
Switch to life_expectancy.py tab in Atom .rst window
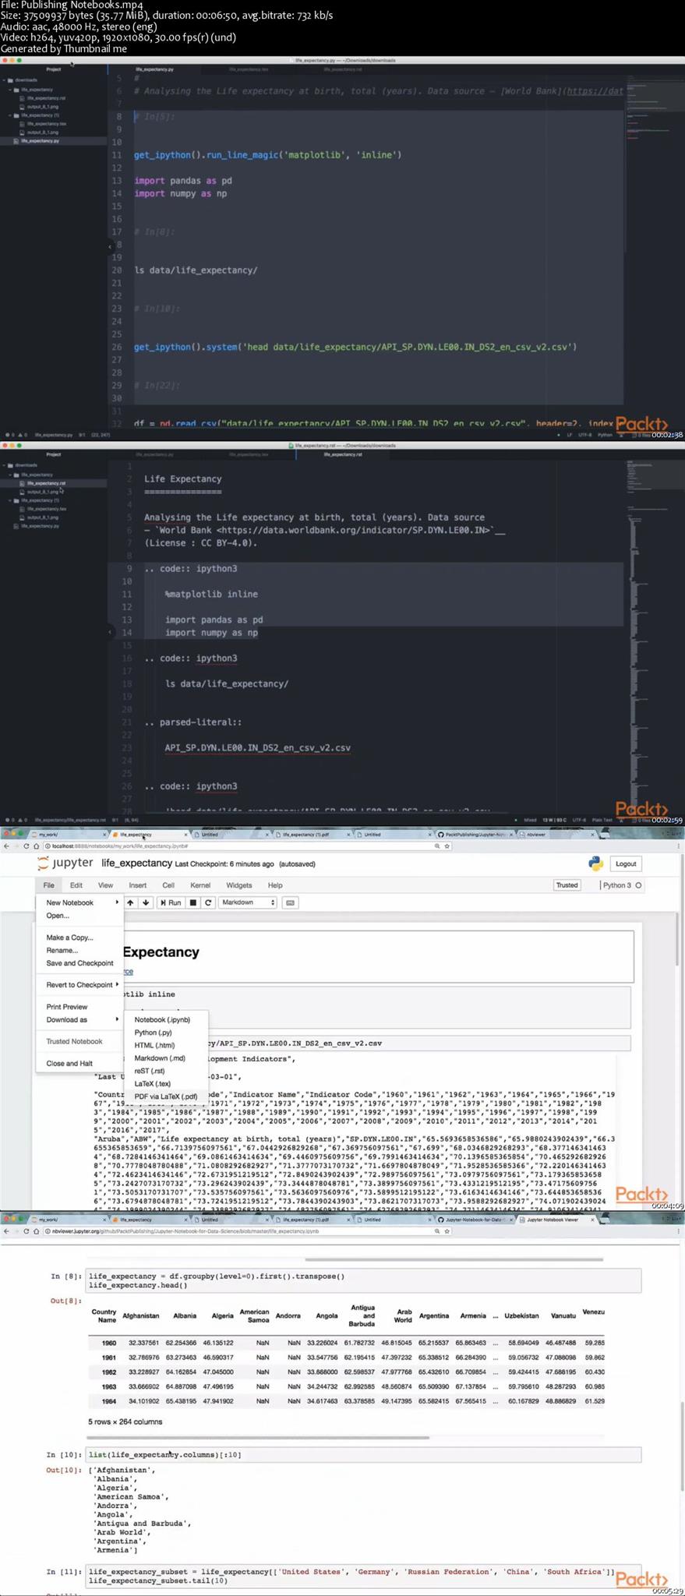click(154, 454)
